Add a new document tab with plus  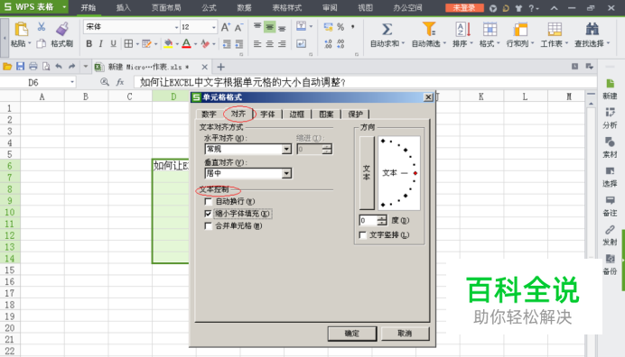[x=220, y=67]
